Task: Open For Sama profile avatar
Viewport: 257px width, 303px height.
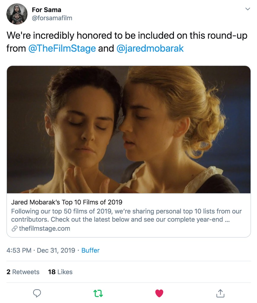Action: (17, 14)
